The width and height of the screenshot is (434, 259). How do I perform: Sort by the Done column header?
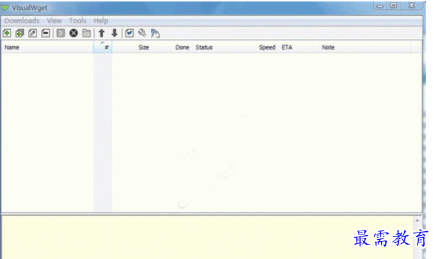171,48
